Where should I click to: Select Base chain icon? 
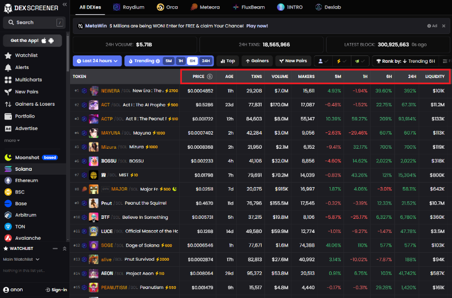[x=8, y=204]
